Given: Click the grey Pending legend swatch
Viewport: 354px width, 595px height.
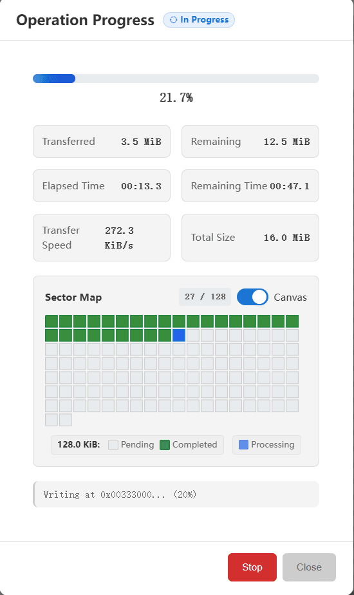Looking at the screenshot, I should (x=113, y=445).
